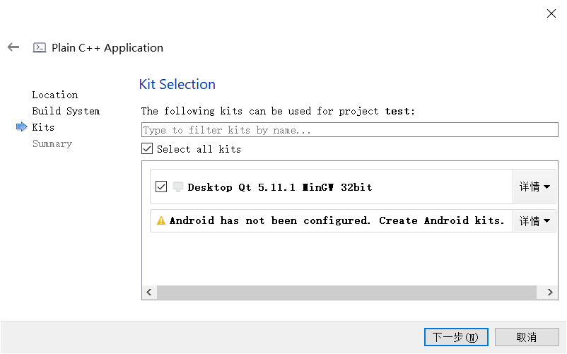Click the scrollbar left arrow
This screenshot has height=354, width=567.
(149, 292)
